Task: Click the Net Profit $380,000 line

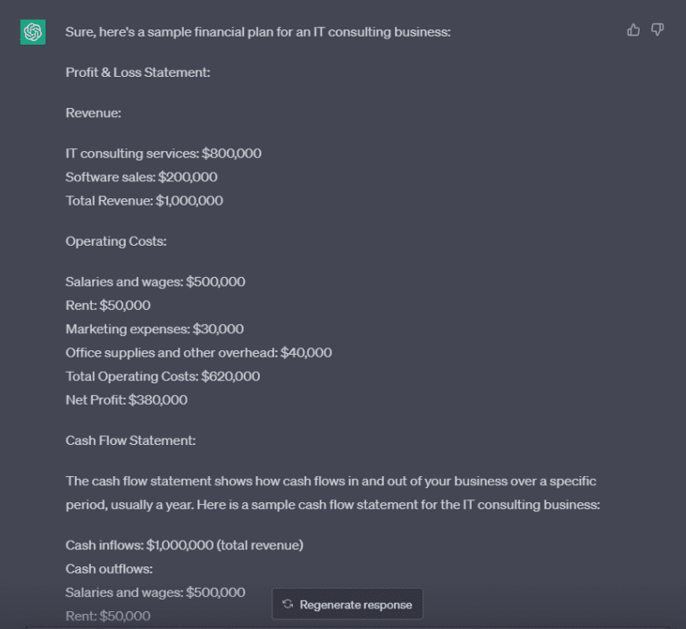Action: (126, 399)
